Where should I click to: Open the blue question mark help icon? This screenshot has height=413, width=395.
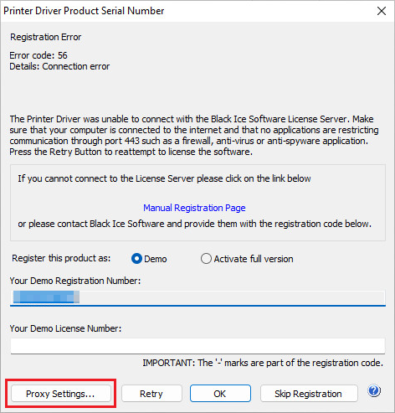(x=374, y=391)
